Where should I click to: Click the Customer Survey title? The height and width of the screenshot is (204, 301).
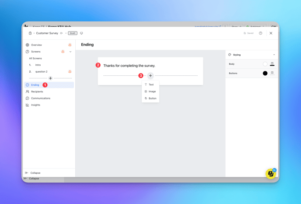tap(47, 33)
